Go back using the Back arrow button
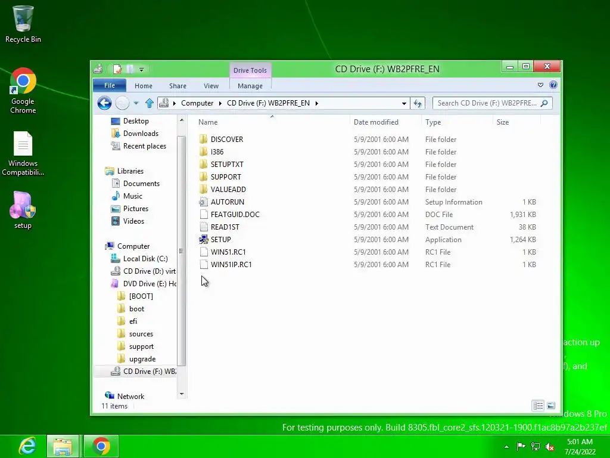This screenshot has width=610, height=458. click(104, 103)
